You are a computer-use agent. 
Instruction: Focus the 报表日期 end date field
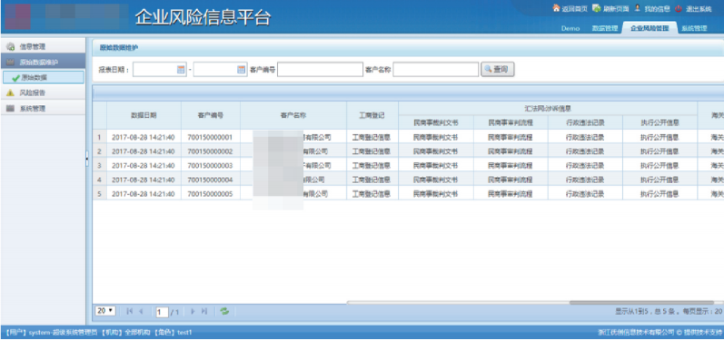[x=220, y=70]
